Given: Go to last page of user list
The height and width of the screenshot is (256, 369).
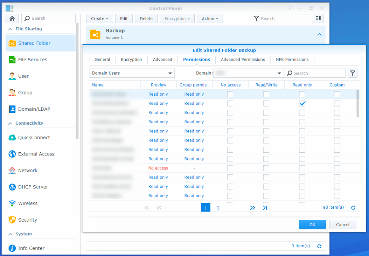Looking at the screenshot, I should [265, 208].
